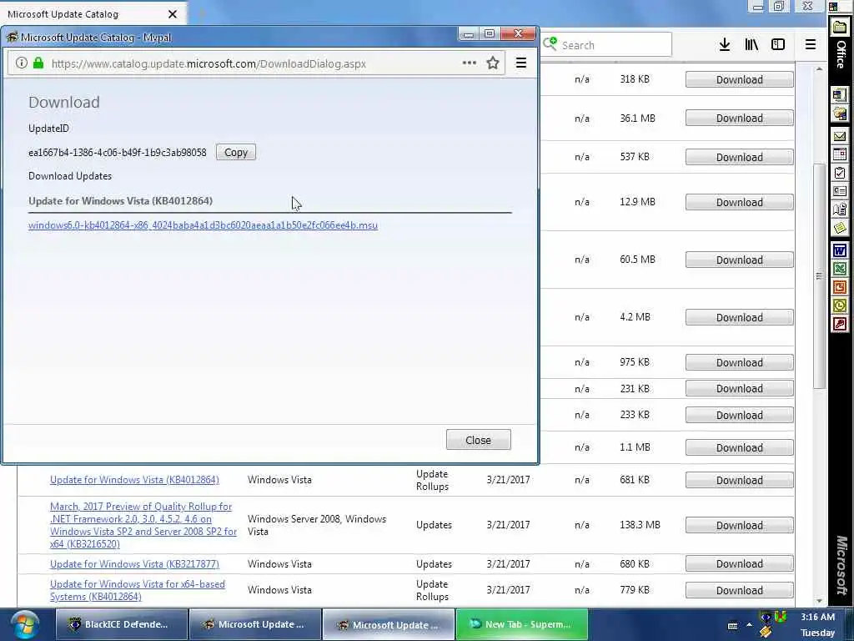Click the green and red network tray icon

(781, 617)
